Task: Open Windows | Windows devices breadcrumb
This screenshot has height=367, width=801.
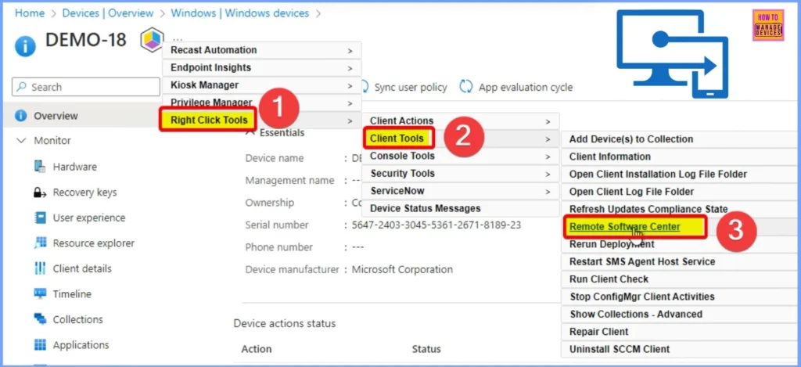Action: click(x=239, y=13)
